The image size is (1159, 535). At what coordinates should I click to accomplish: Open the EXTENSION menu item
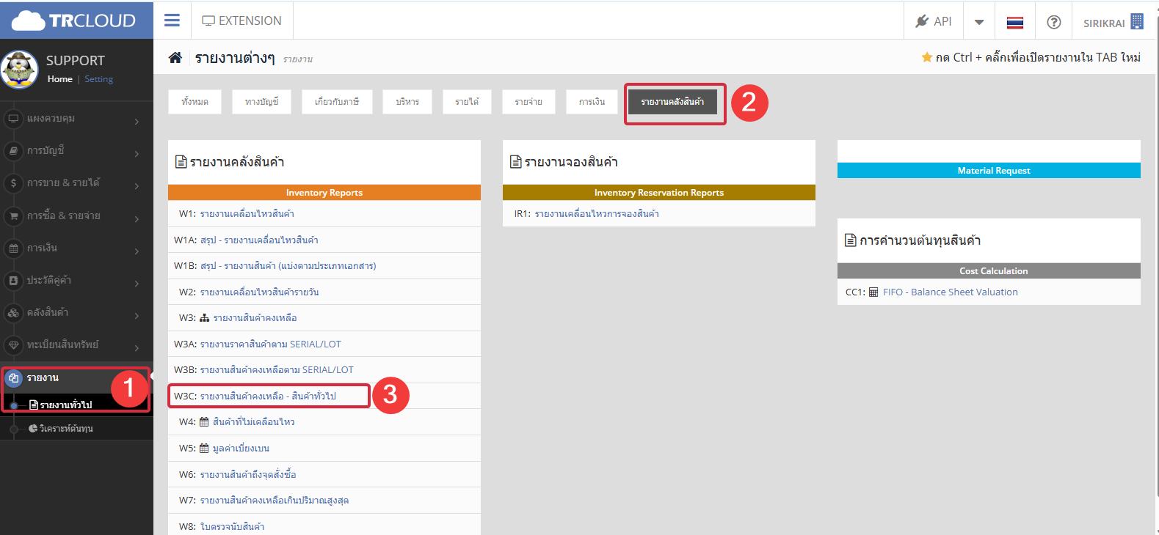pyautogui.click(x=241, y=21)
